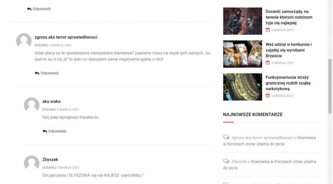Click the page vertical scrollbar

pos(330,87)
